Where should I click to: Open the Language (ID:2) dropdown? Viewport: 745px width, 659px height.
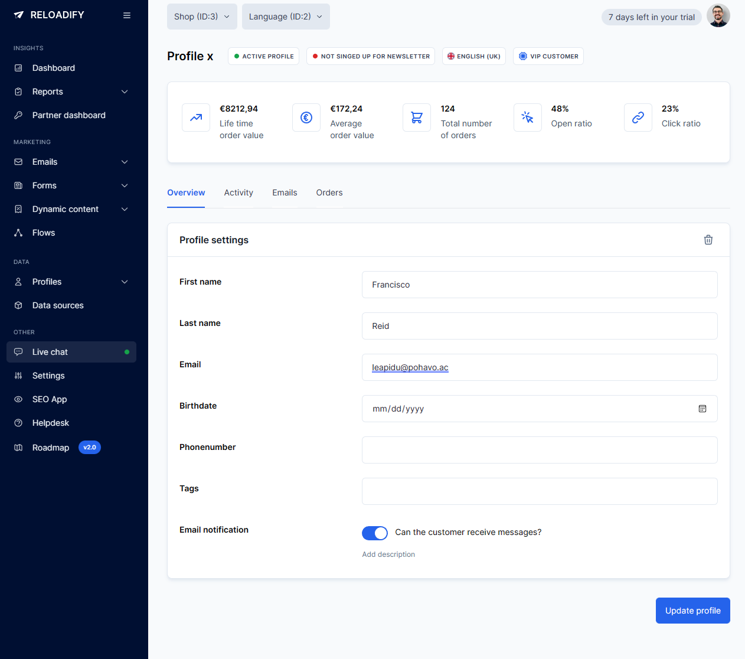click(286, 16)
